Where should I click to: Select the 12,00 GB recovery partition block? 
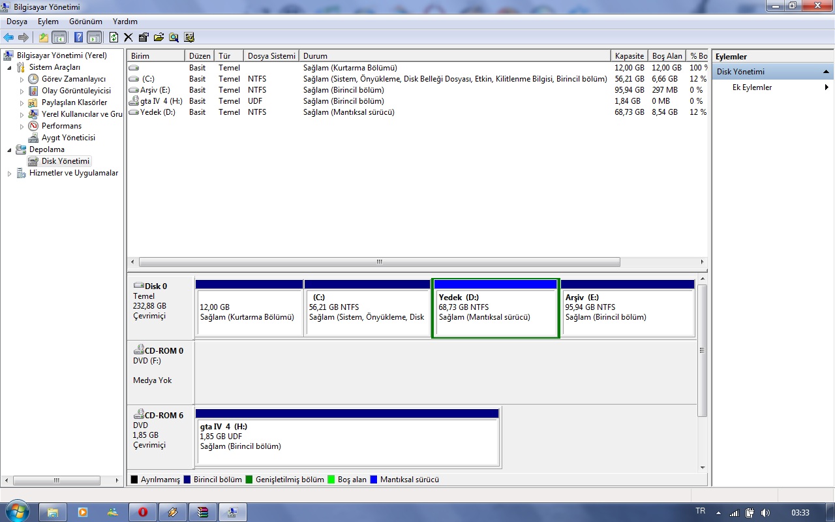click(249, 308)
